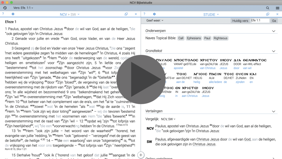Image resolution: width=282 pixels, height=159 pixels.
Task: Click the 1Thes 4:15 cross reference
Action: pos(122,125)
